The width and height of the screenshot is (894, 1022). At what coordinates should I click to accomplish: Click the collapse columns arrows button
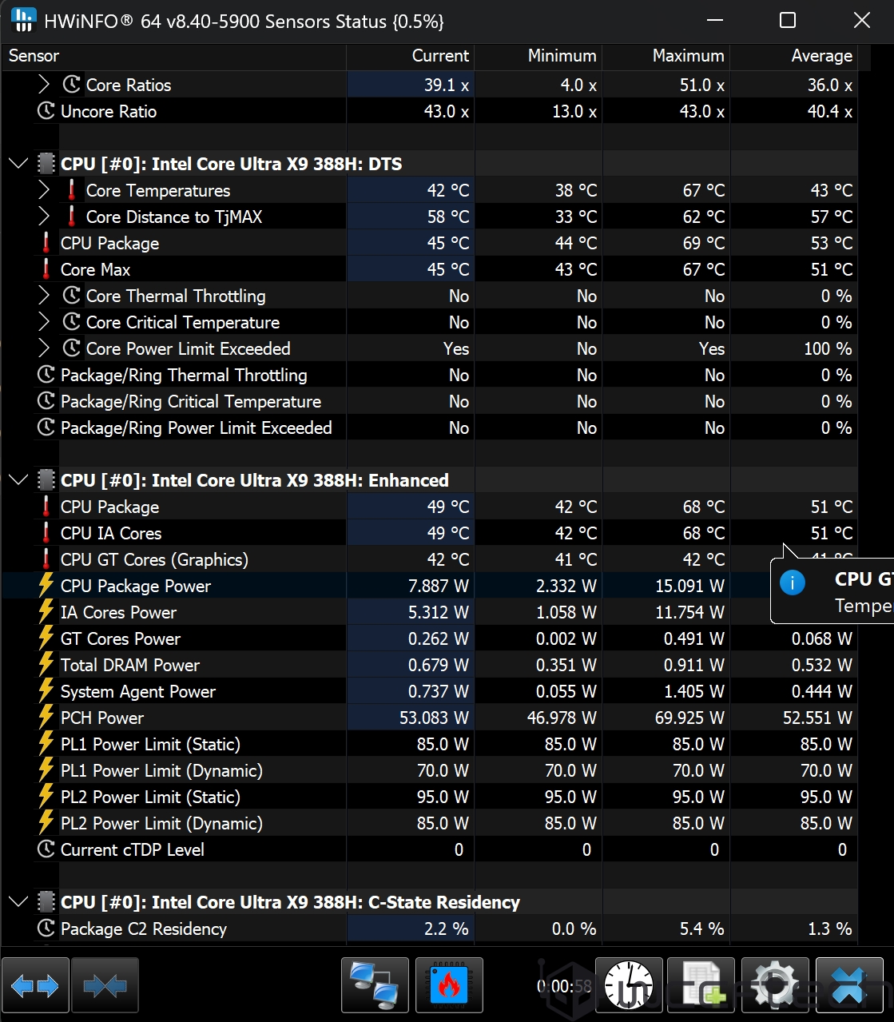[105, 986]
